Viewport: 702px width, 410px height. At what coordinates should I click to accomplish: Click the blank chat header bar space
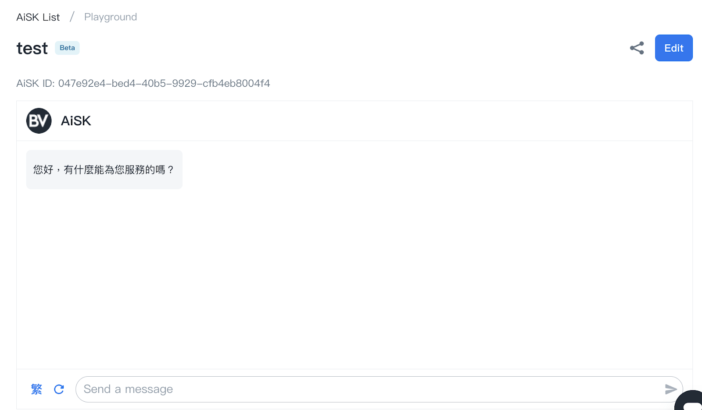pyautogui.click(x=390, y=121)
